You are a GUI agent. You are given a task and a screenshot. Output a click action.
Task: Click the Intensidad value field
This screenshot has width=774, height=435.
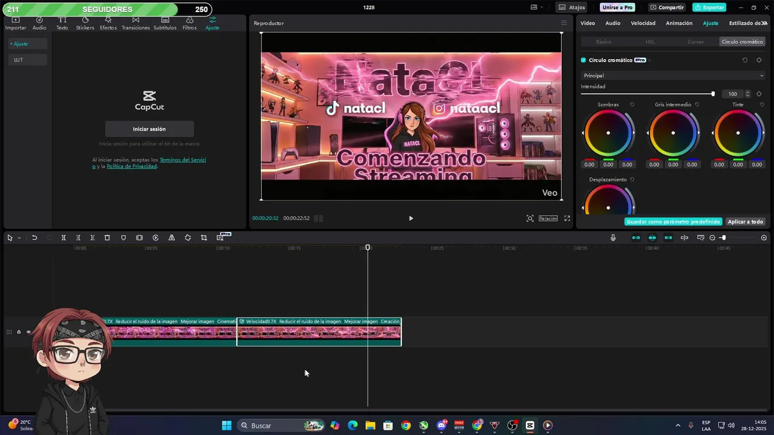733,94
